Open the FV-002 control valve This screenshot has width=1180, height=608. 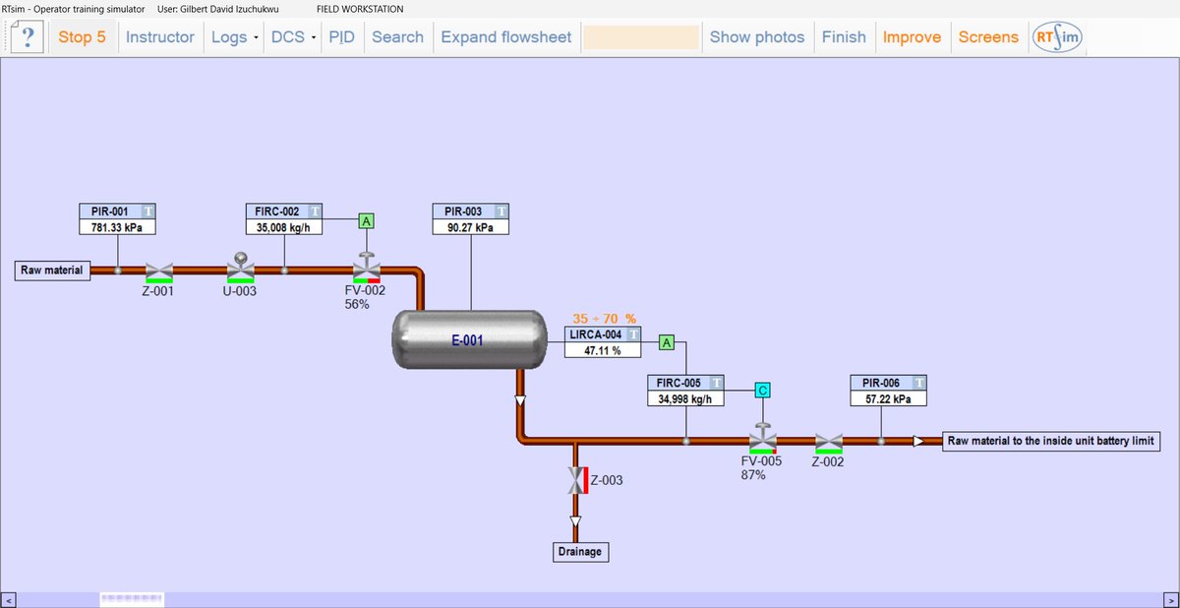click(367, 268)
